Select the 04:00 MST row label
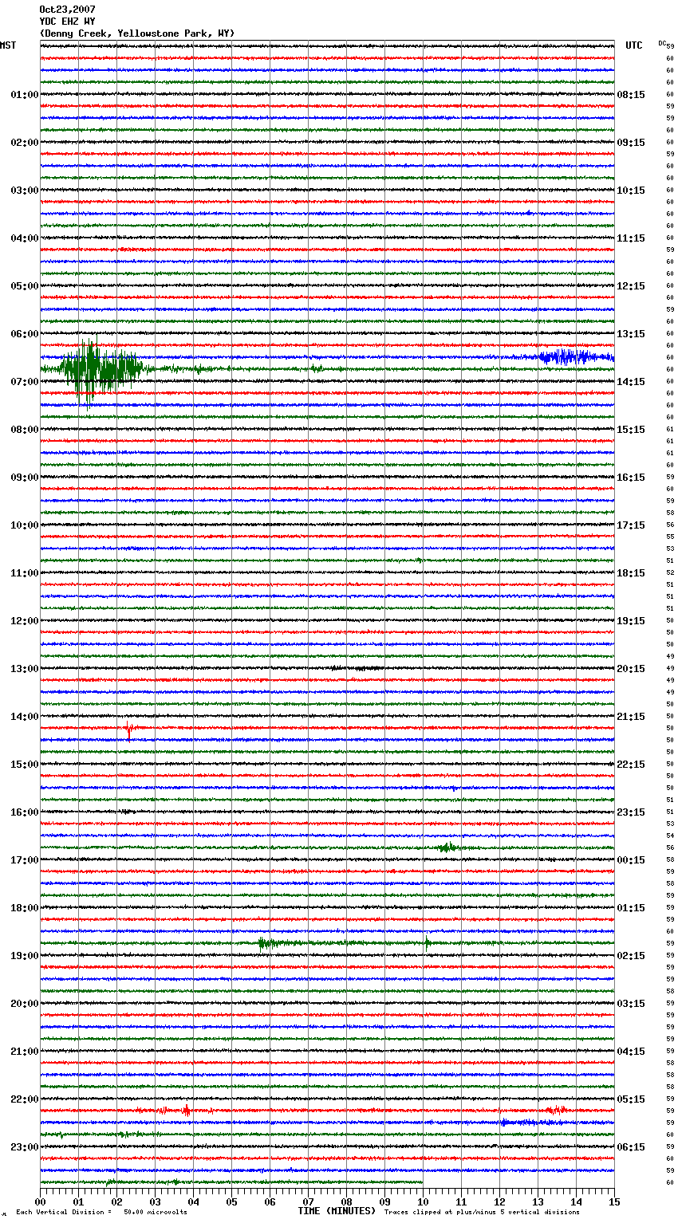 click(x=24, y=238)
